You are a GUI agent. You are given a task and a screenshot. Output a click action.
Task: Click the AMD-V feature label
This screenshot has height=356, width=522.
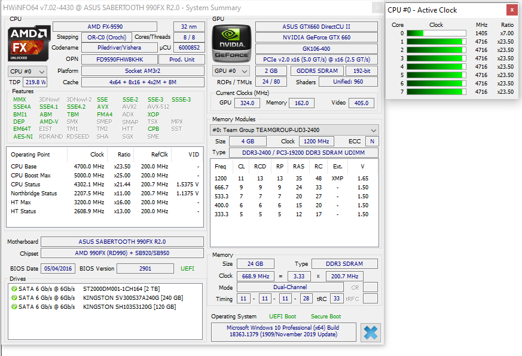tap(49, 122)
